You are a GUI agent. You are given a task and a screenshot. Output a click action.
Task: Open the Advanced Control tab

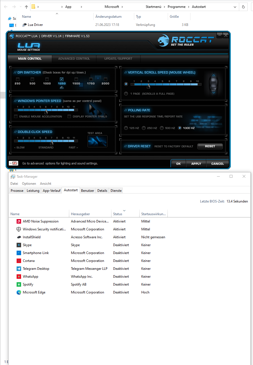coord(74,59)
